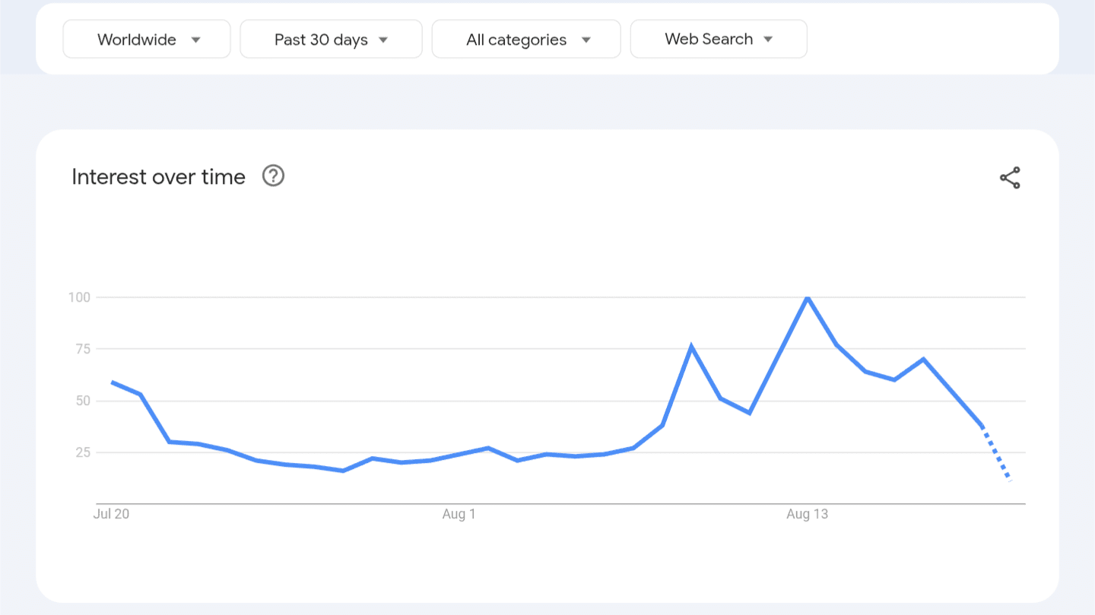Click the arrow in the All categories selector

[586, 40]
